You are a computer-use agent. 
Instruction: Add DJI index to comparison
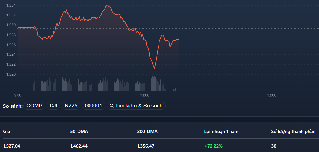(x=53, y=106)
